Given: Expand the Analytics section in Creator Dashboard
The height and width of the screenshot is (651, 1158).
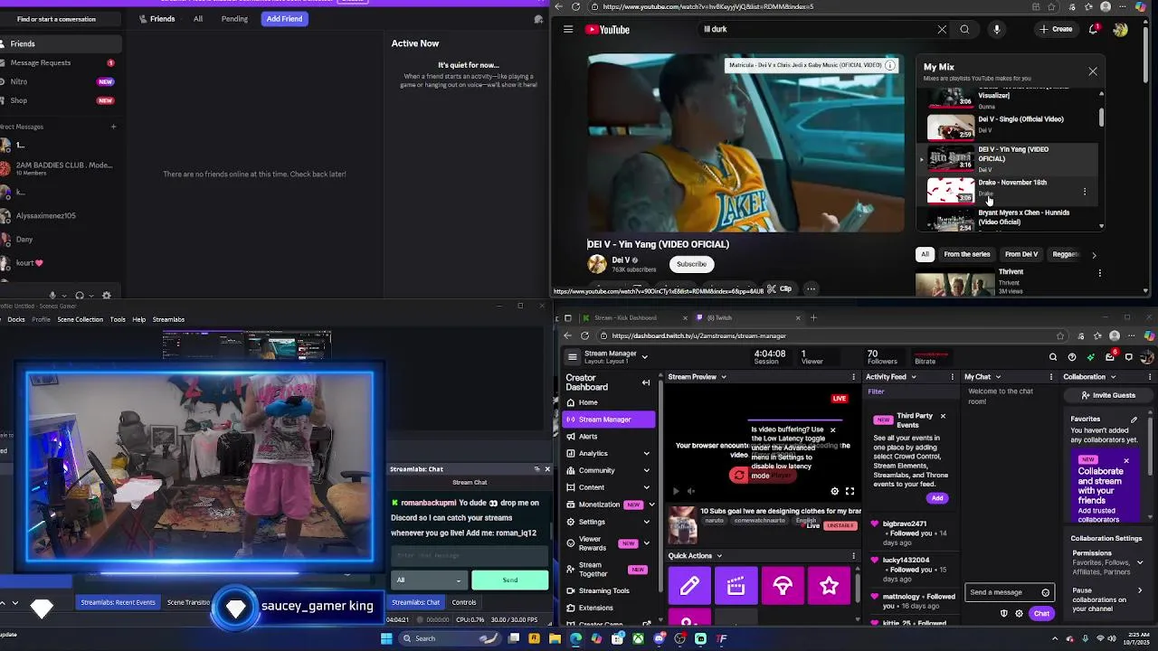Looking at the screenshot, I should (646, 453).
